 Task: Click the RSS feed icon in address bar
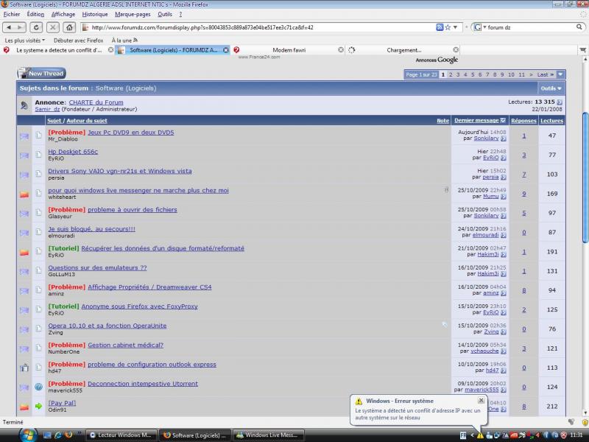point(440,27)
